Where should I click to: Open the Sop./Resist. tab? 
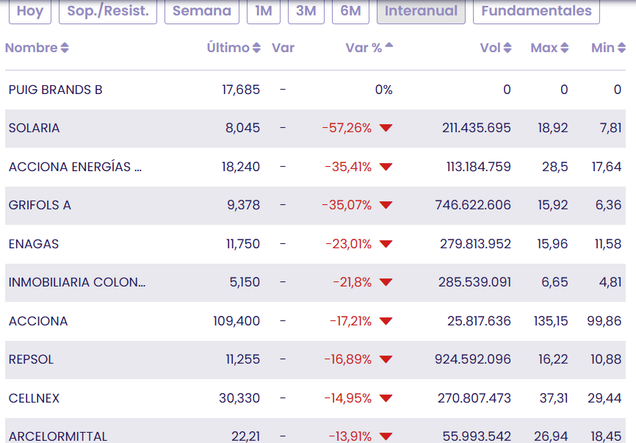[x=107, y=11]
